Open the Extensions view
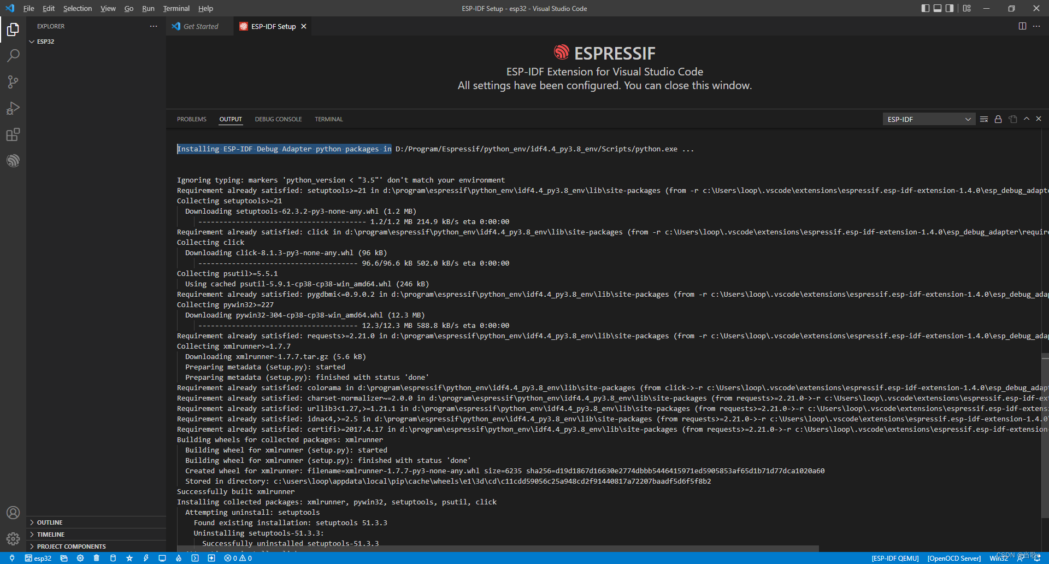 pos(13,134)
